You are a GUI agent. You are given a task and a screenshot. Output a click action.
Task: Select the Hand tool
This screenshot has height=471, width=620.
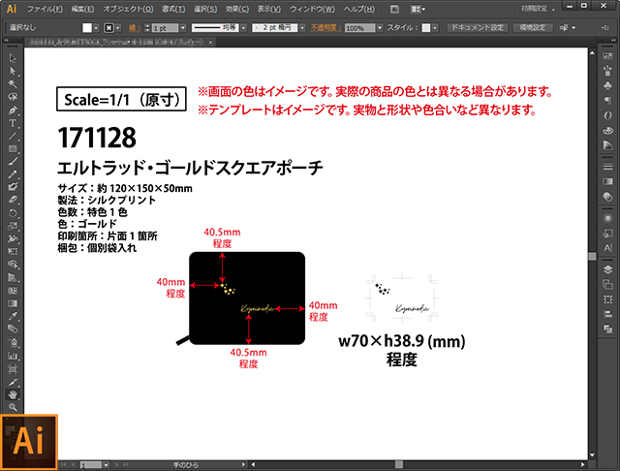(13, 394)
